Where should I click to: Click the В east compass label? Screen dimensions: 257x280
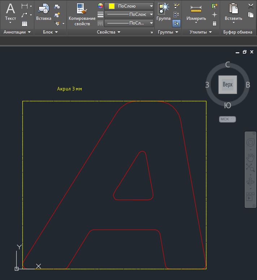click(x=248, y=85)
